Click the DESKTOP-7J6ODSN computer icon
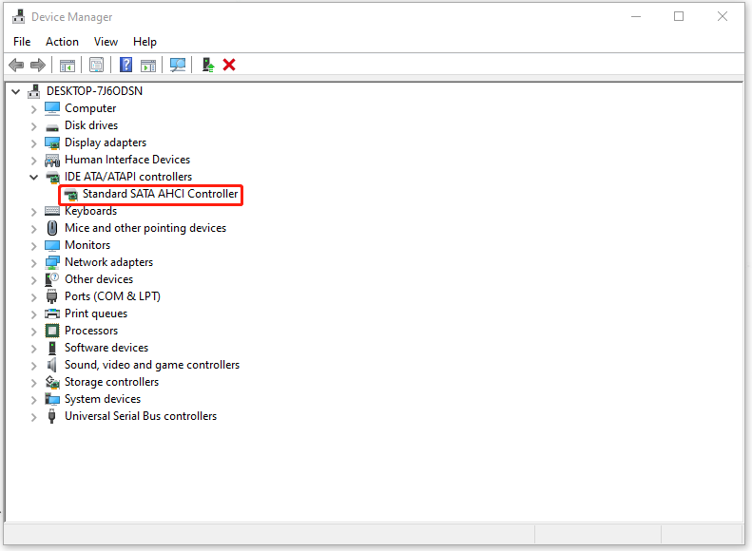This screenshot has width=752, height=551. 34,91
